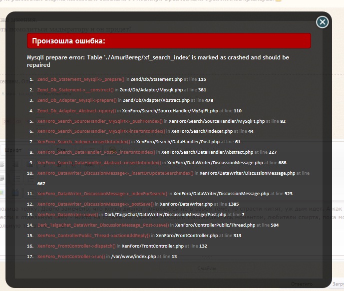344x291 pixels.
Task: Close the error overlay with the X button
Action: (323, 22)
